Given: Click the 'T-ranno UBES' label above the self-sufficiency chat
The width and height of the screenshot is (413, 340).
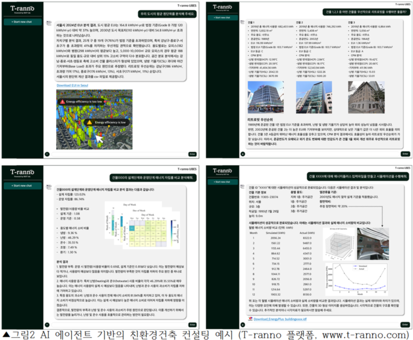Looking at the screenshot, I should click(187, 169).
